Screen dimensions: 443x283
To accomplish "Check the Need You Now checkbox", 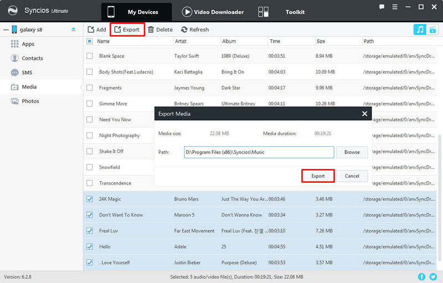I will click(x=90, y=120).
